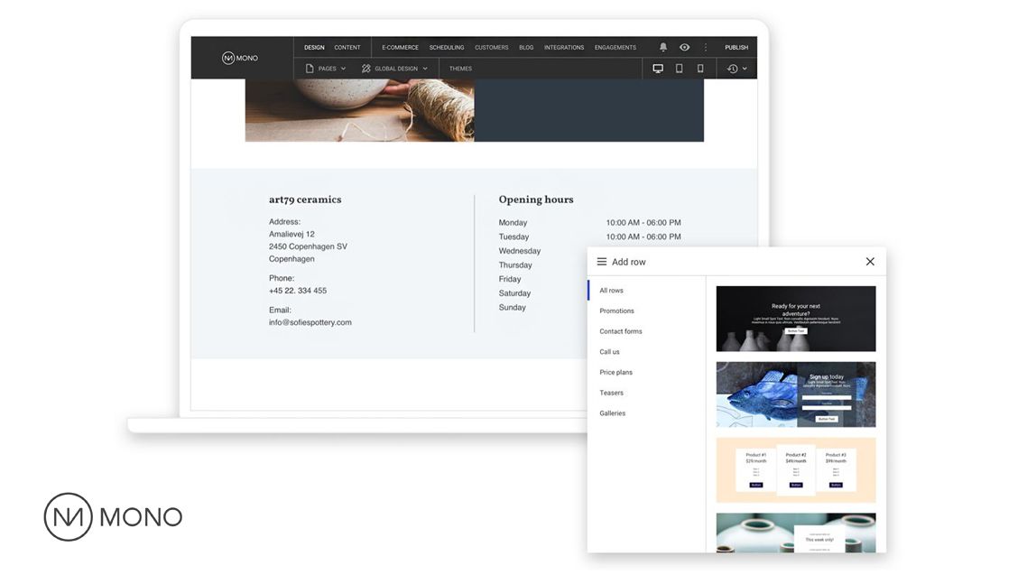The image size is (1018, 575).
Task: Select the Promotions category
Action: click(x=616, y=311)
